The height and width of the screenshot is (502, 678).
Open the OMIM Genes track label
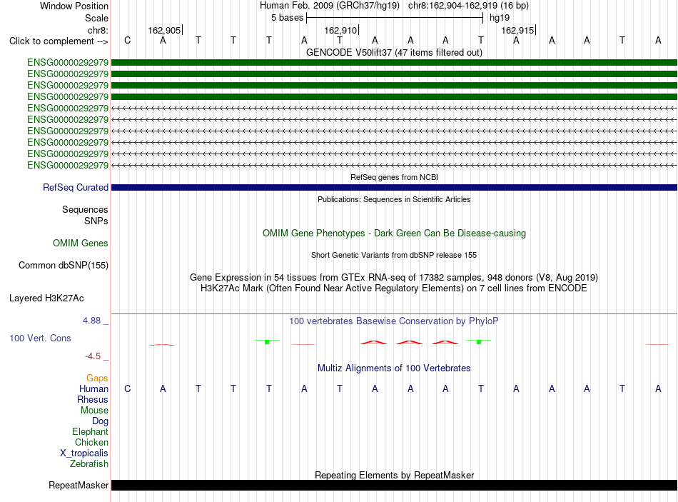tap(80, 244)
